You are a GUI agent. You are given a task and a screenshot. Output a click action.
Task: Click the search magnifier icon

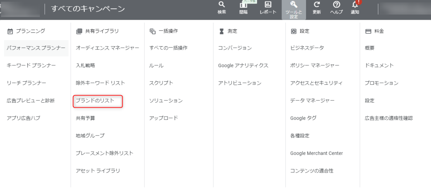[222, 5]
